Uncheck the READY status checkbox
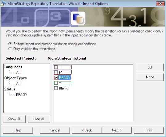This screenshot has width=166, height=137. click(56, 78)
